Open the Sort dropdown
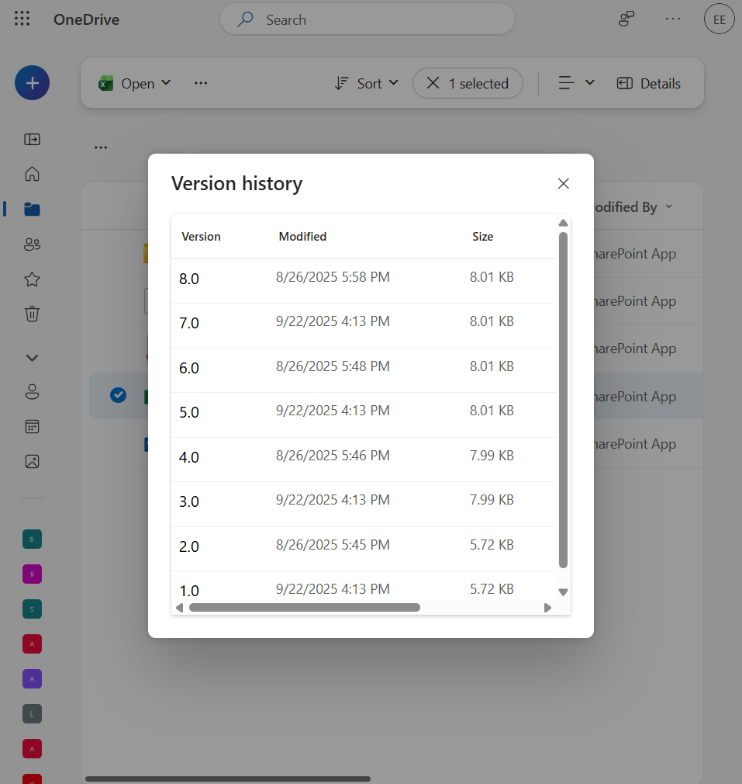Screen dimensions: 742x784 click(x=365, y=82)
